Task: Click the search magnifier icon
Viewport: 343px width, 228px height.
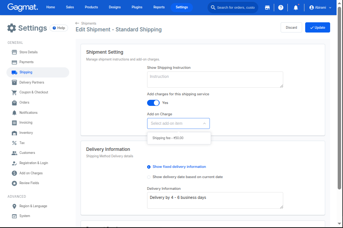Action: pos(213,8)
